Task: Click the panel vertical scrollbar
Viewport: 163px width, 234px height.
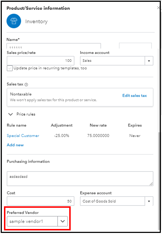Action: coord(159,180)
